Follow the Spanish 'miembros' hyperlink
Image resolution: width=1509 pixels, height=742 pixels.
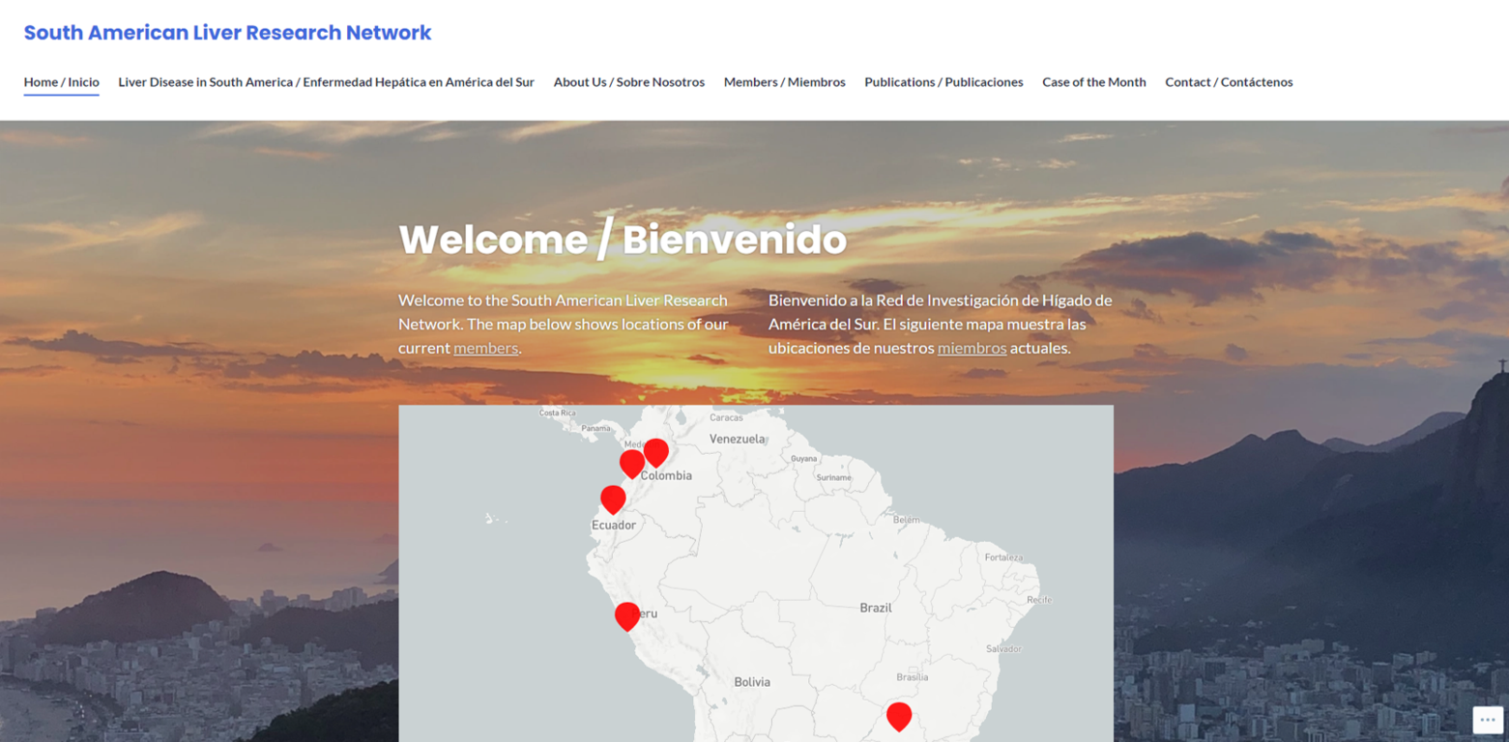tap(972, 348)
